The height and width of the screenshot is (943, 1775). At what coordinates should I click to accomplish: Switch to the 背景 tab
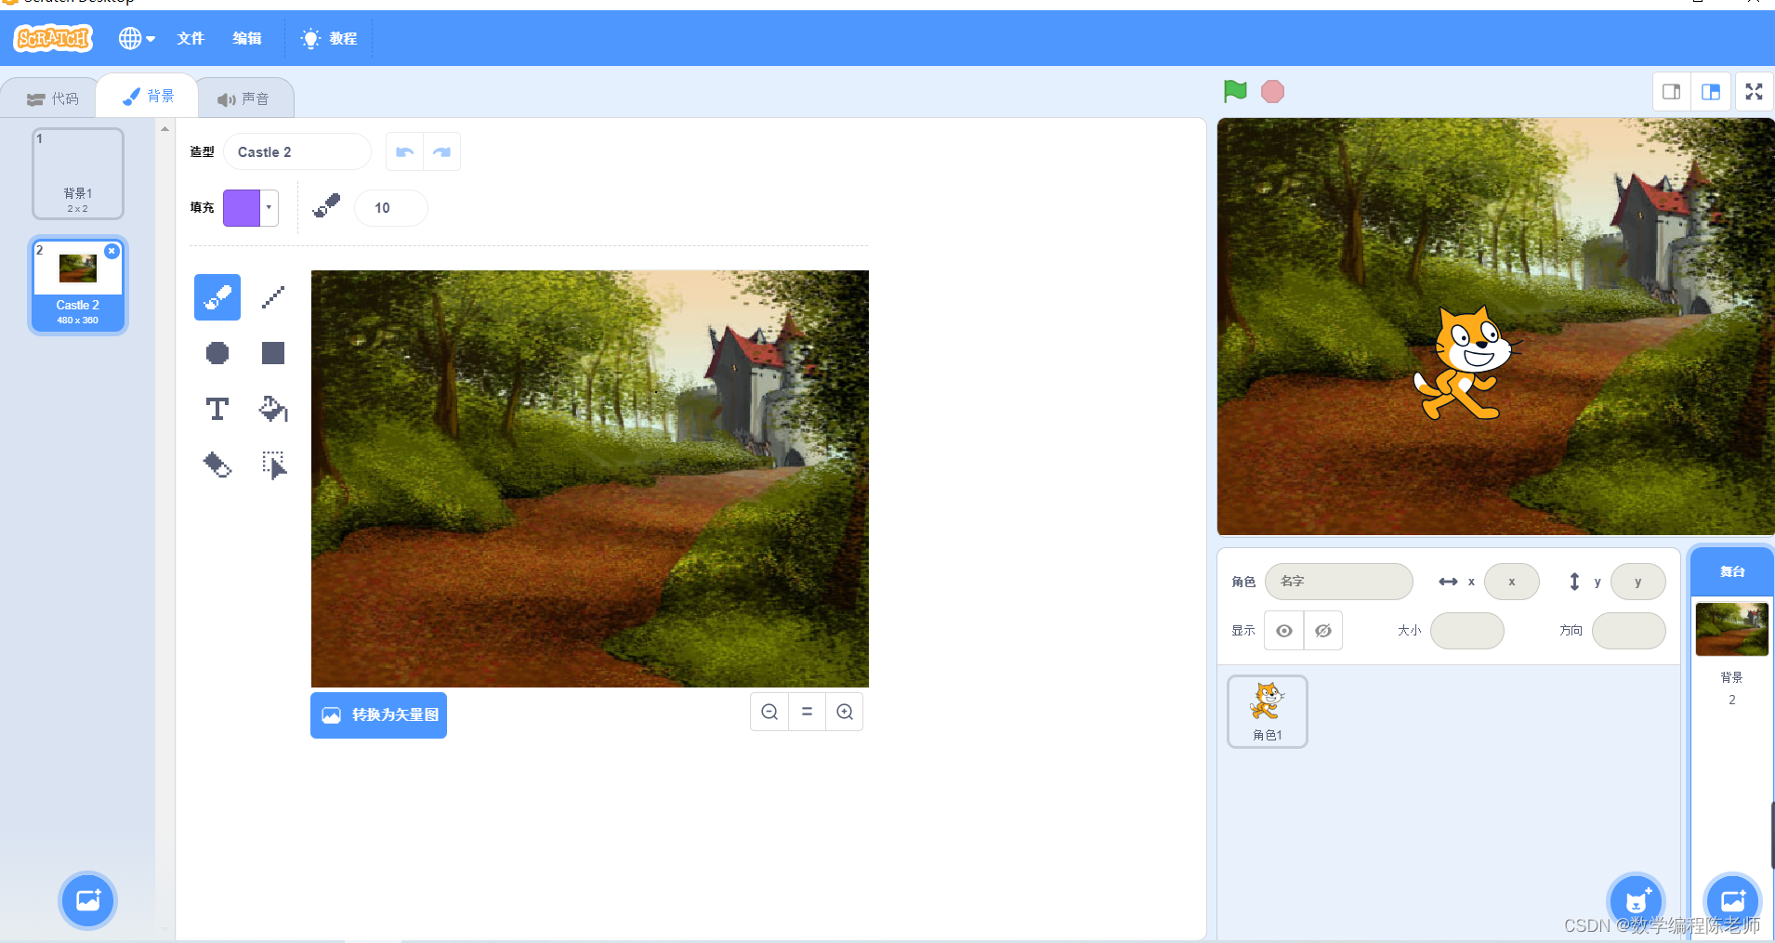pyautogui.click(x=148, y=96)
